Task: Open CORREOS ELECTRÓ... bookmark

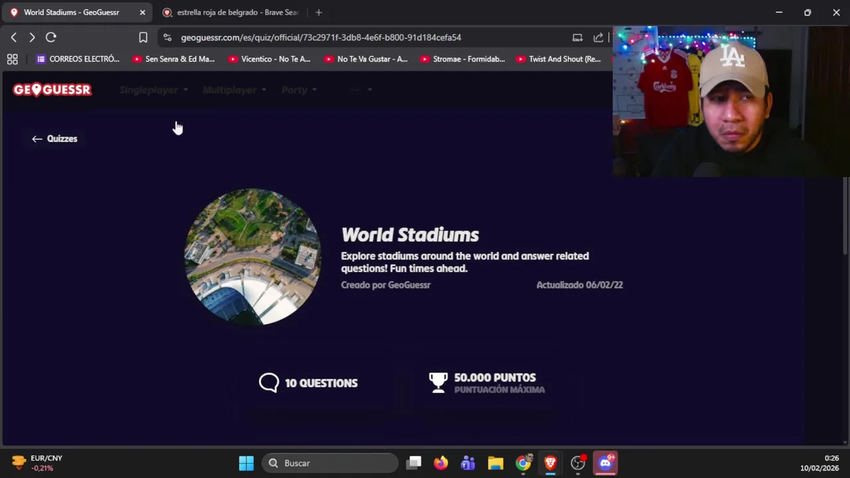Action: pyautogui.click(x=78, y=59)
